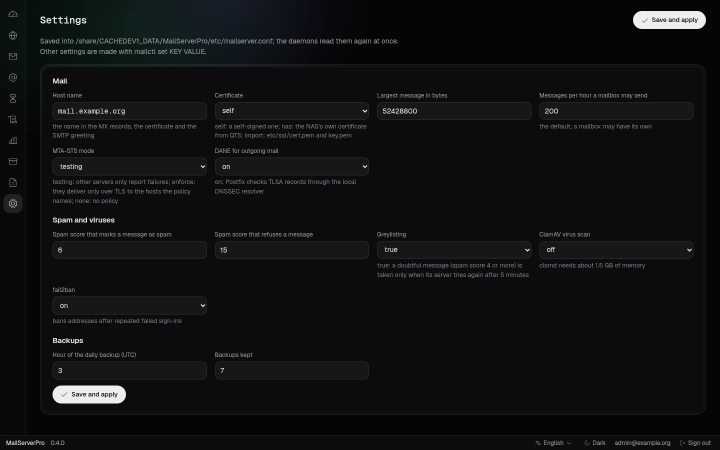The image size is (720, 450).
Task: Open the fail2ban dropdown
Action: coord(129,305)
